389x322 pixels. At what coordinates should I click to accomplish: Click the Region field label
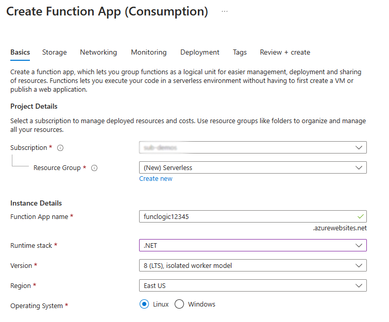pyautogui.click(x=21, y=286)
